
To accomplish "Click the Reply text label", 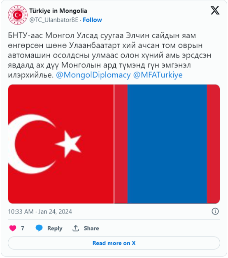I will click(55, 228).
